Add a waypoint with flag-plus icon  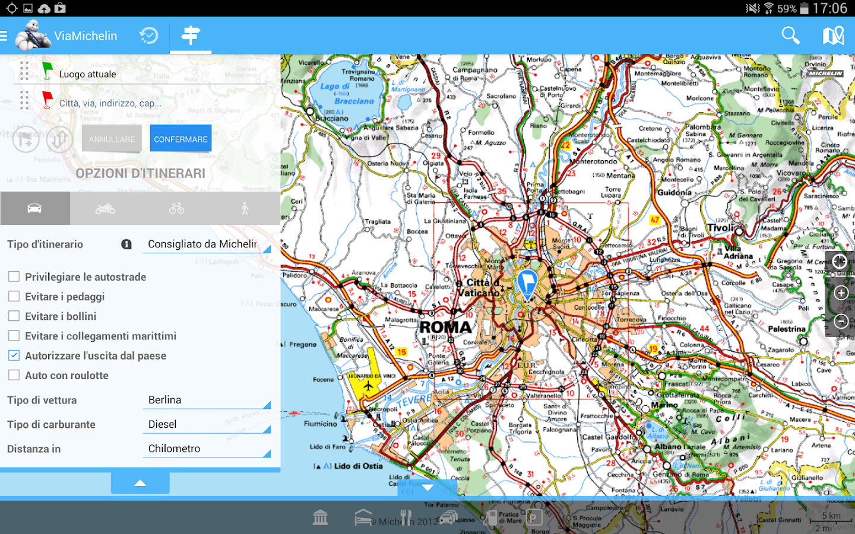[26, 139]
